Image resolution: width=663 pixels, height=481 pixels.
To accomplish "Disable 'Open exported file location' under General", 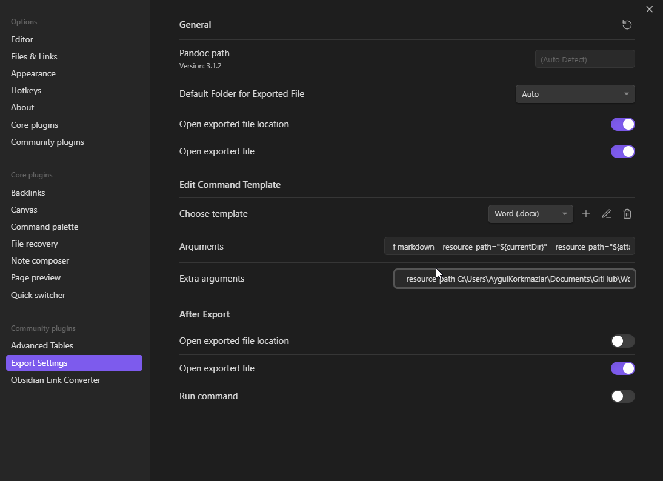I will coord(623,124).
